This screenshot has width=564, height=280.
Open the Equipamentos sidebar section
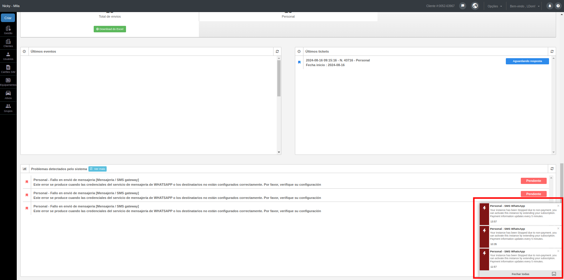coord(8,82)
